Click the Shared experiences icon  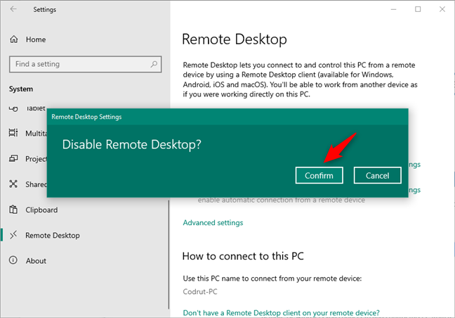tap(13, 184)
